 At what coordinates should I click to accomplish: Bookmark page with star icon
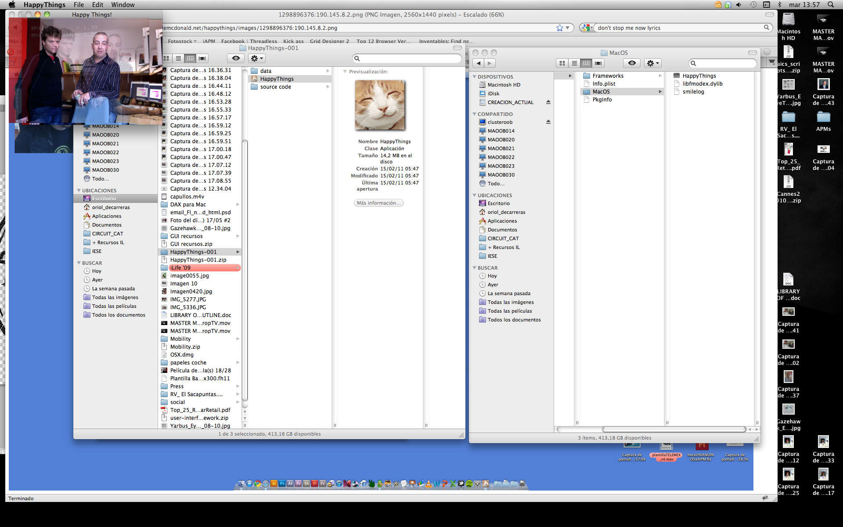(x=559, y=28)
